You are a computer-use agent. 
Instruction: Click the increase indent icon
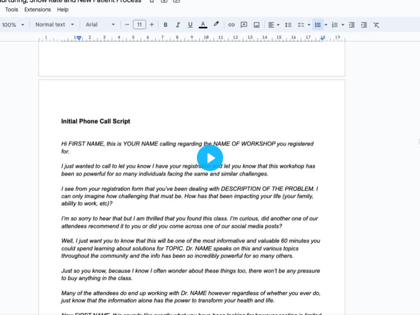364,25
